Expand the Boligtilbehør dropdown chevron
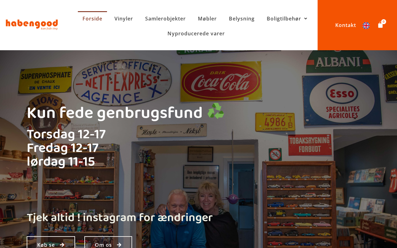Screen dimensions: 397x248 306,19
